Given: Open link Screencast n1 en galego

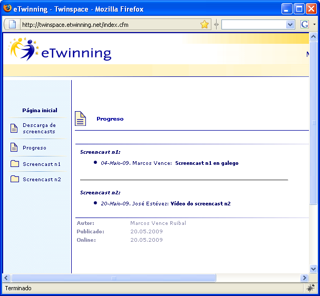Looking at the screenshot, I should click(207, 163).
